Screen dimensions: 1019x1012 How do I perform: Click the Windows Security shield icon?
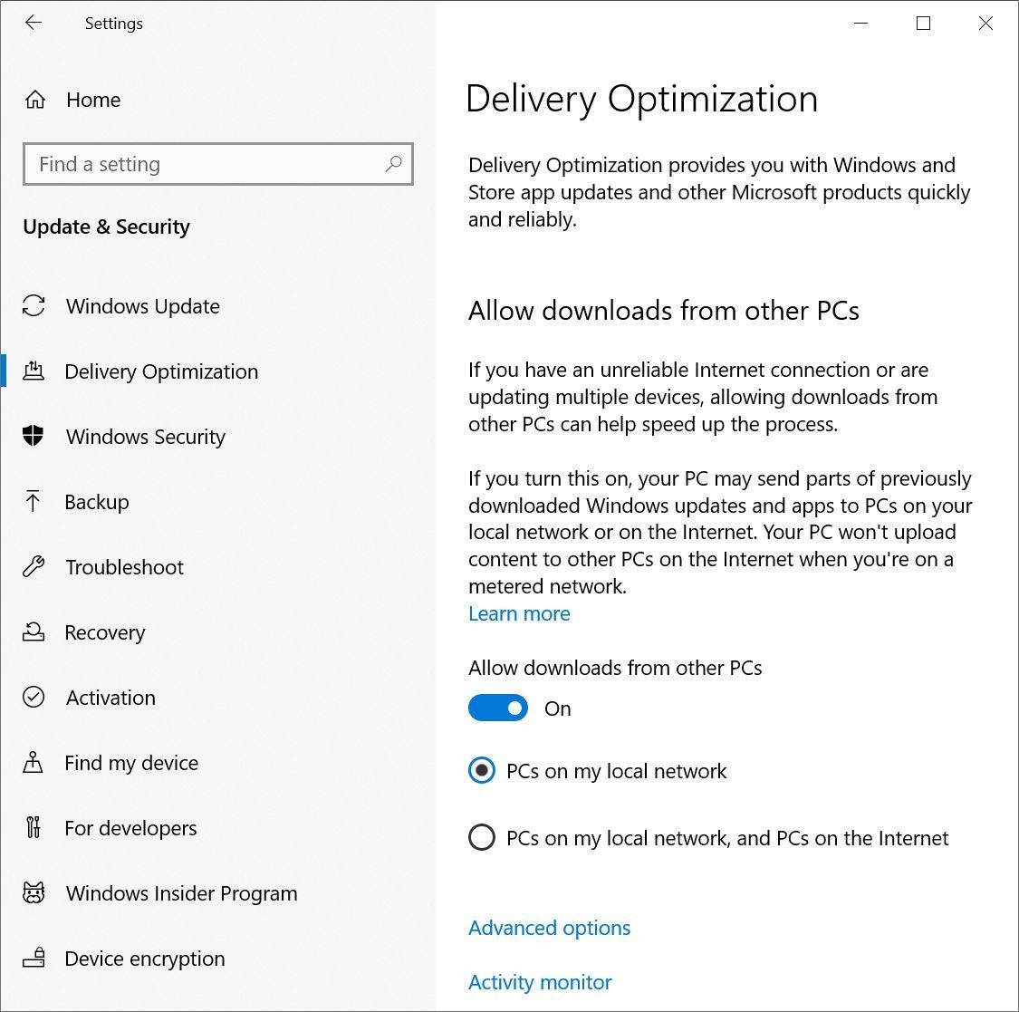click(x=34, y=437)
